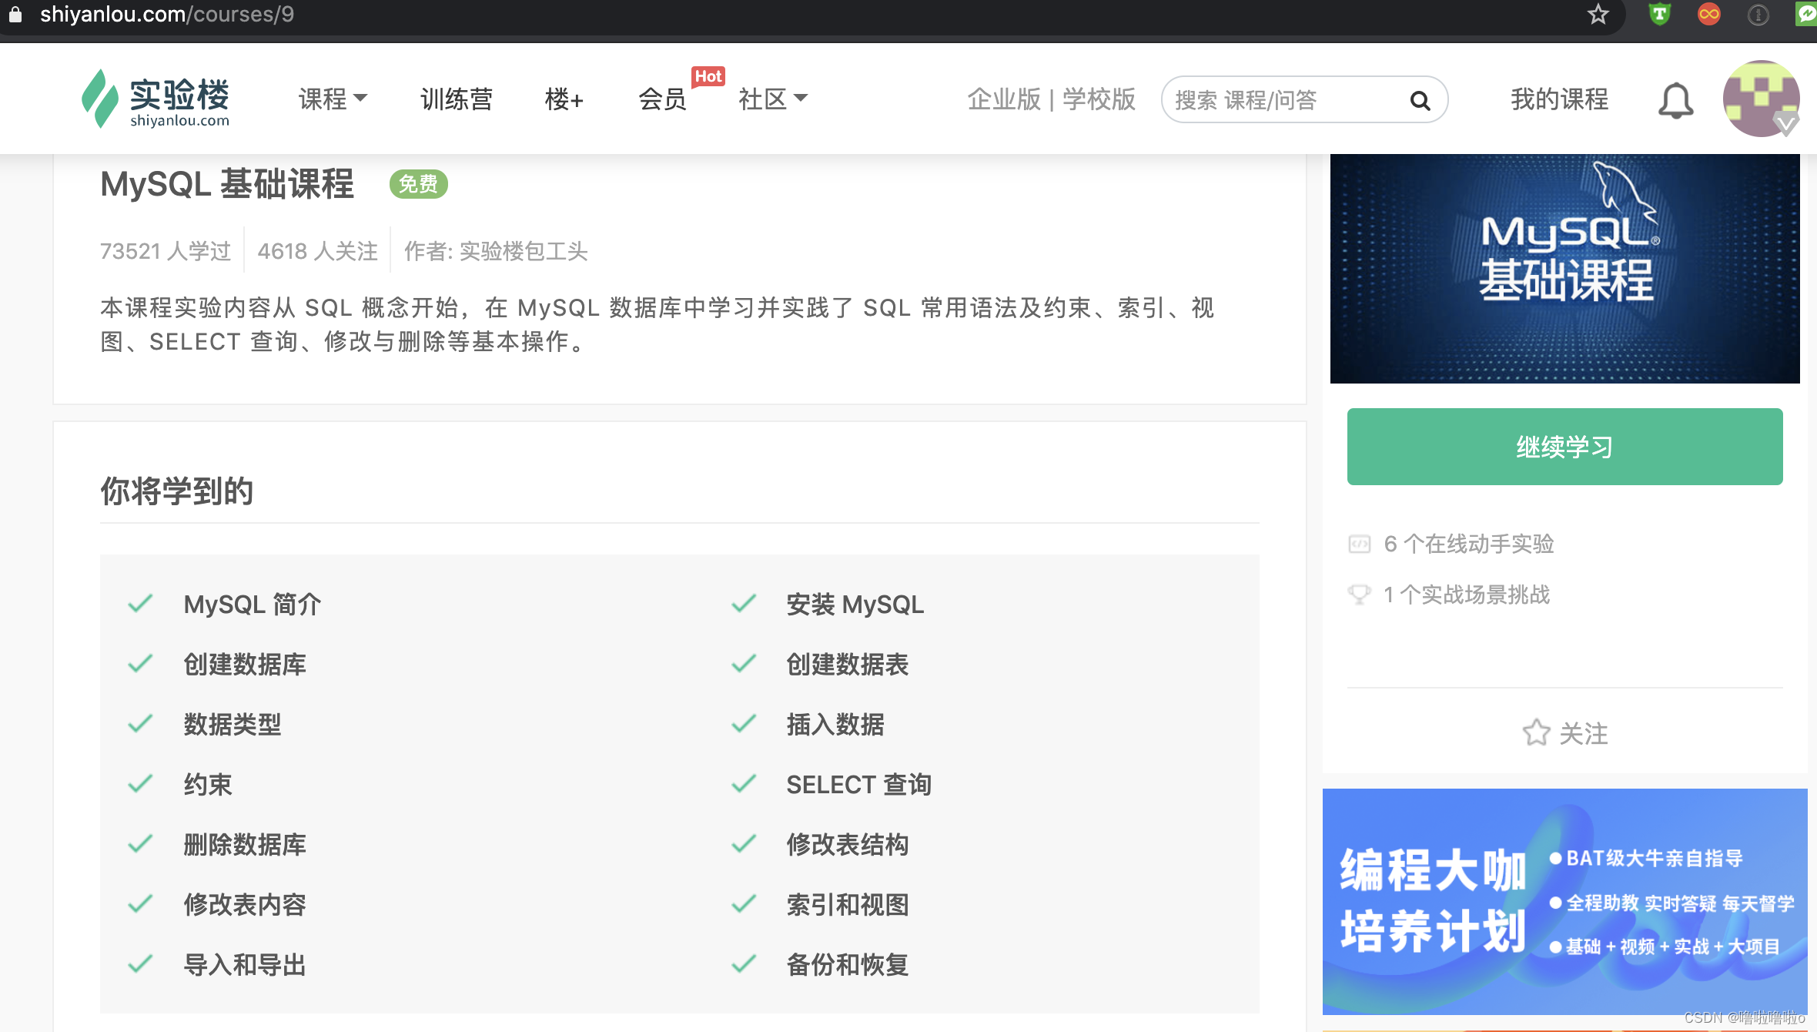Image resolution: width=1817 pixels, height=1032 pixels.
Task: Open the user avatar profile picture
Action: [x=1760, y=99]
